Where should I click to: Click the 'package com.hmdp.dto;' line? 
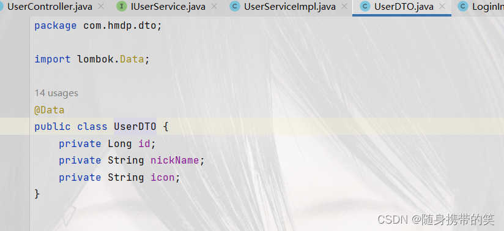click(x=98, y=26)
